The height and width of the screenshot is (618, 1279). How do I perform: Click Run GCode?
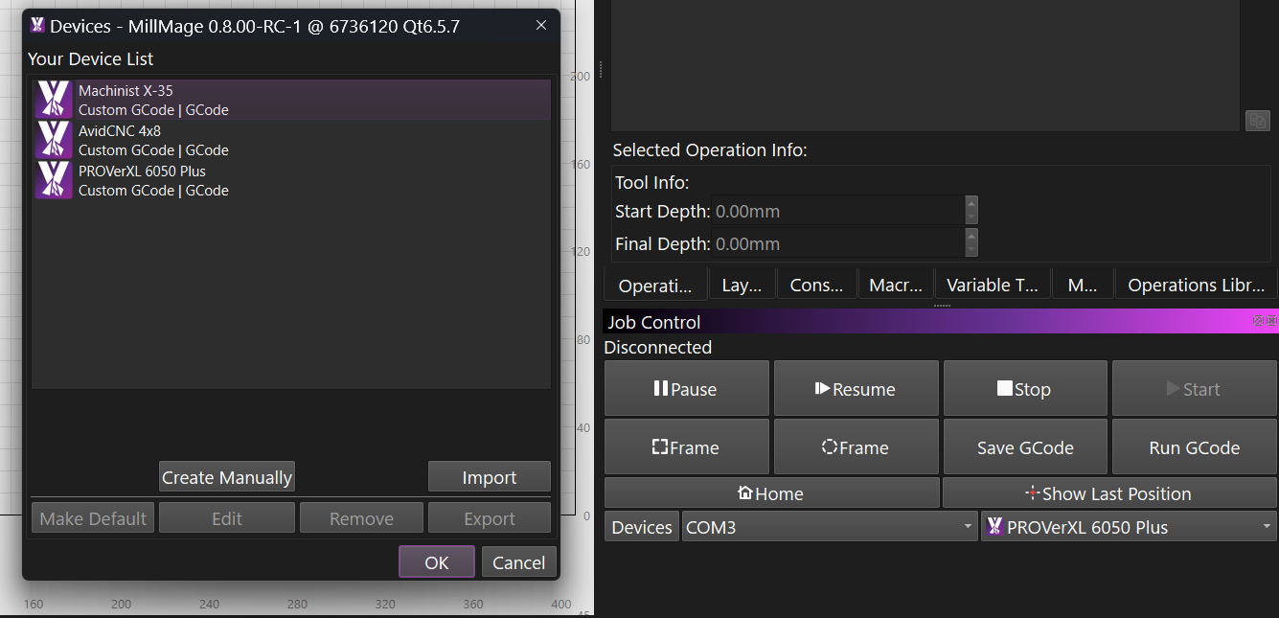pos(1195,447)
